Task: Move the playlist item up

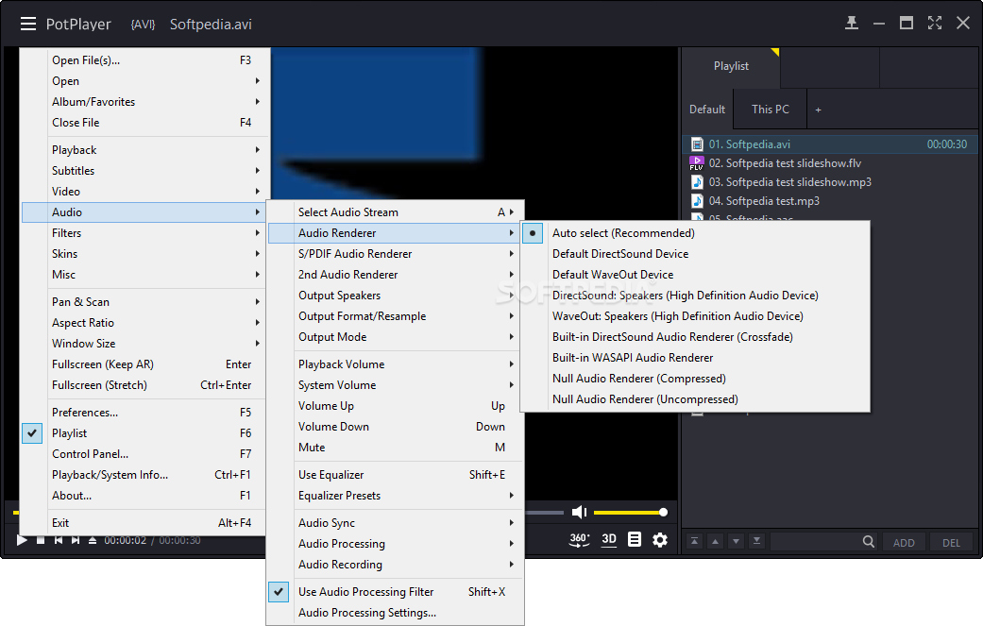Action: tap(716, 541)
